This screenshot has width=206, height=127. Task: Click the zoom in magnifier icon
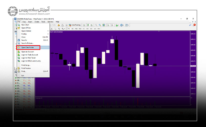pyautogui.click(x=96, y=25)
